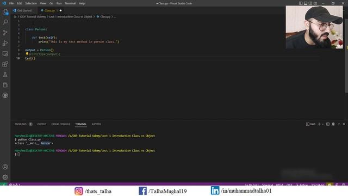Open Remote Explorer view

coord(5,53)
